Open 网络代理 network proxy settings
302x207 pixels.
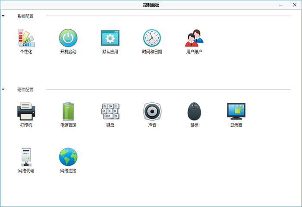[x=26, y=158]
